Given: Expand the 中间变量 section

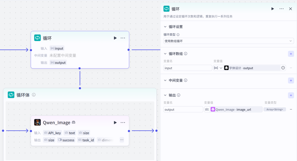Looking at the screenshot, I should [165, 80].
